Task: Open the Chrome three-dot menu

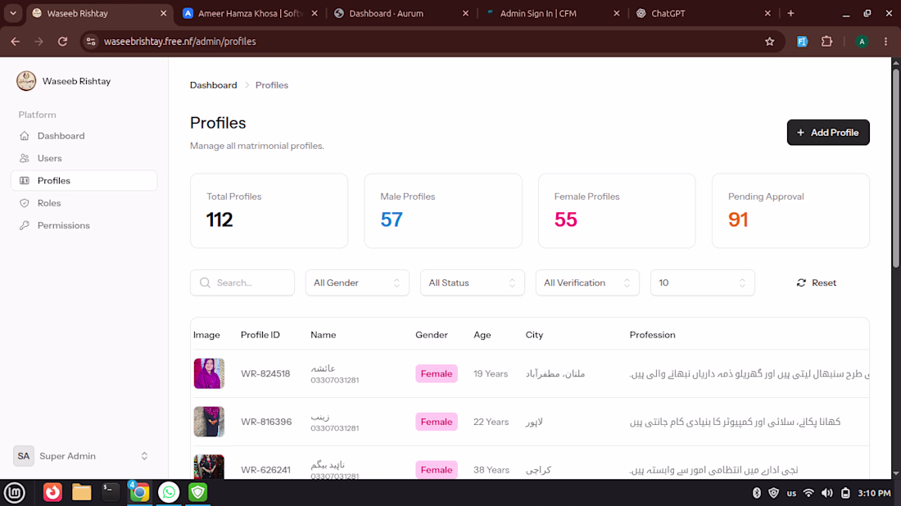Action: (885, 42)
